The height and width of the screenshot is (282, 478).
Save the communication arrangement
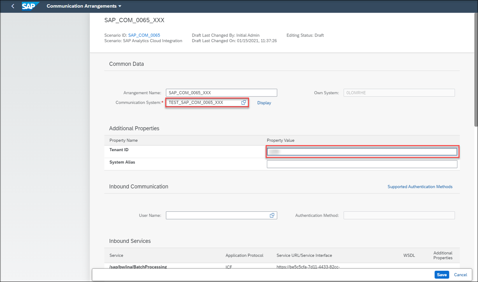442,275
